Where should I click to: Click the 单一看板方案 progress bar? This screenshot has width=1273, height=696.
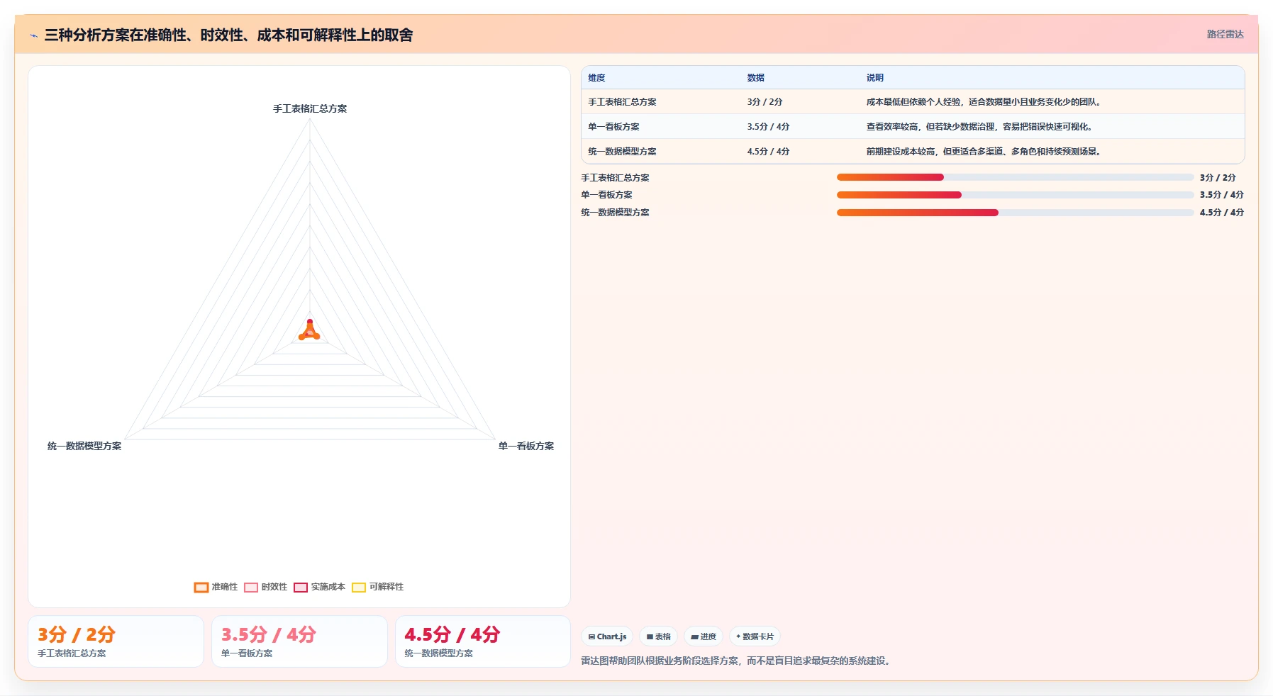(1015, 195)
